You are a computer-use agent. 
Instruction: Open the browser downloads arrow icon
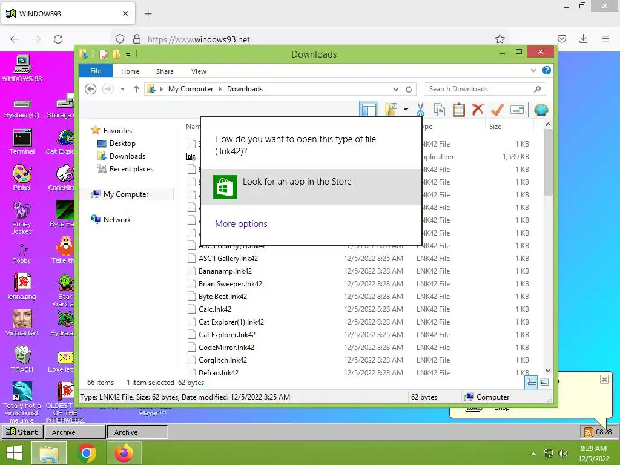pyautogui.click(x=583, y=39)
